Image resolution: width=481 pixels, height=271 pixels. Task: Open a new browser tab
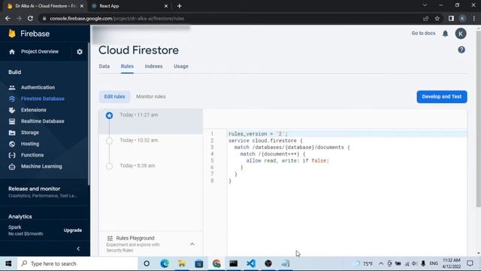coord(180,6)
